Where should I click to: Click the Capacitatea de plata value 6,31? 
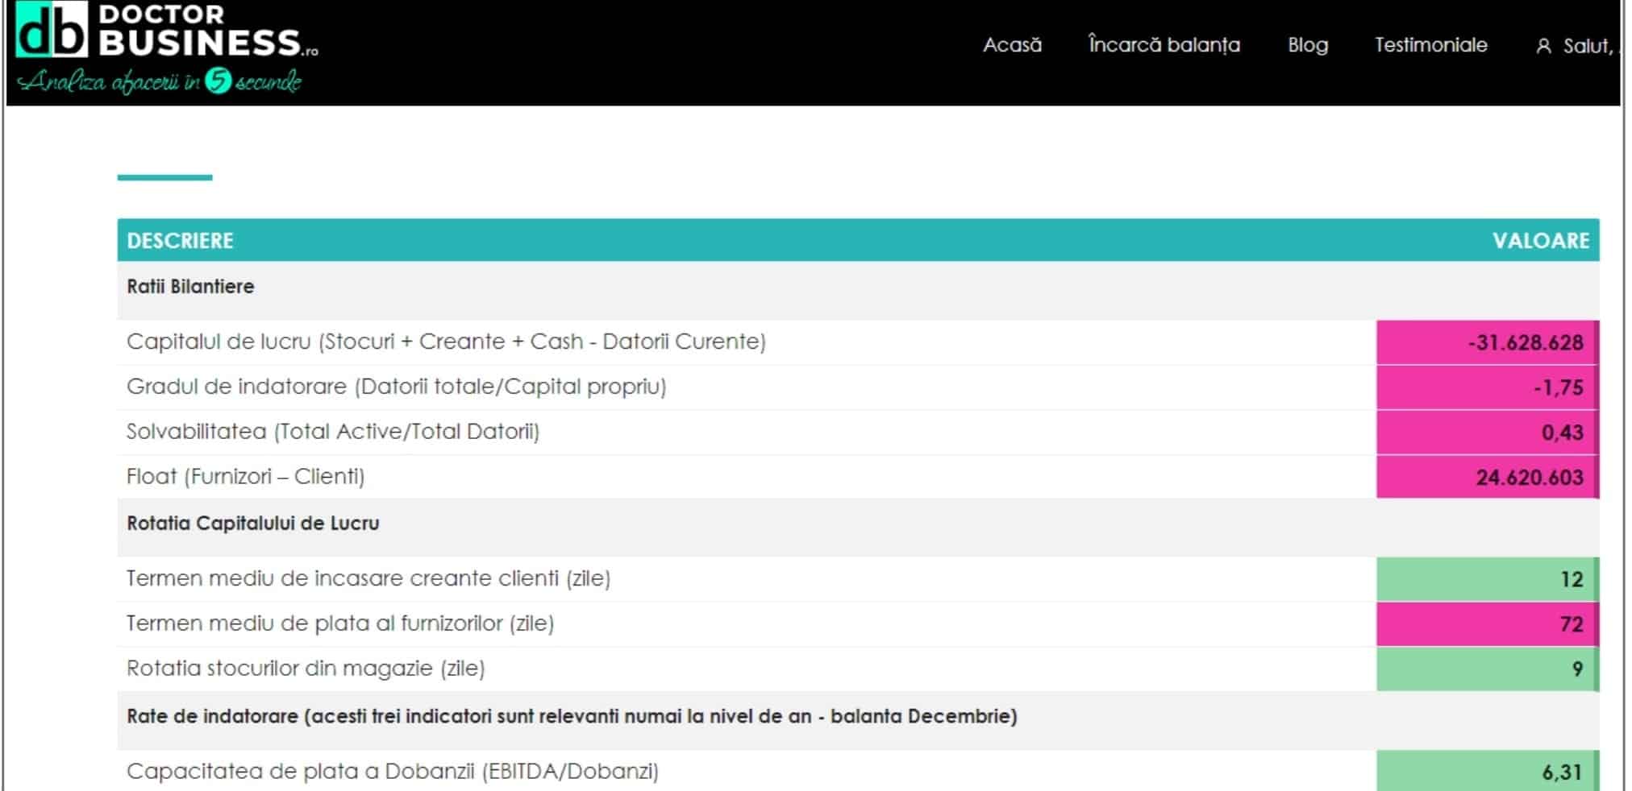point(1562,772)
